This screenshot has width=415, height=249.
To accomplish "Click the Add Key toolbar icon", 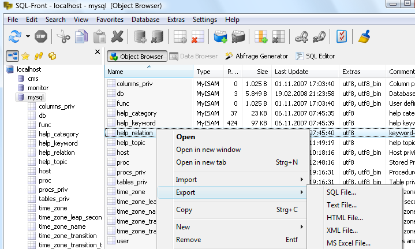I will (301, 36).
